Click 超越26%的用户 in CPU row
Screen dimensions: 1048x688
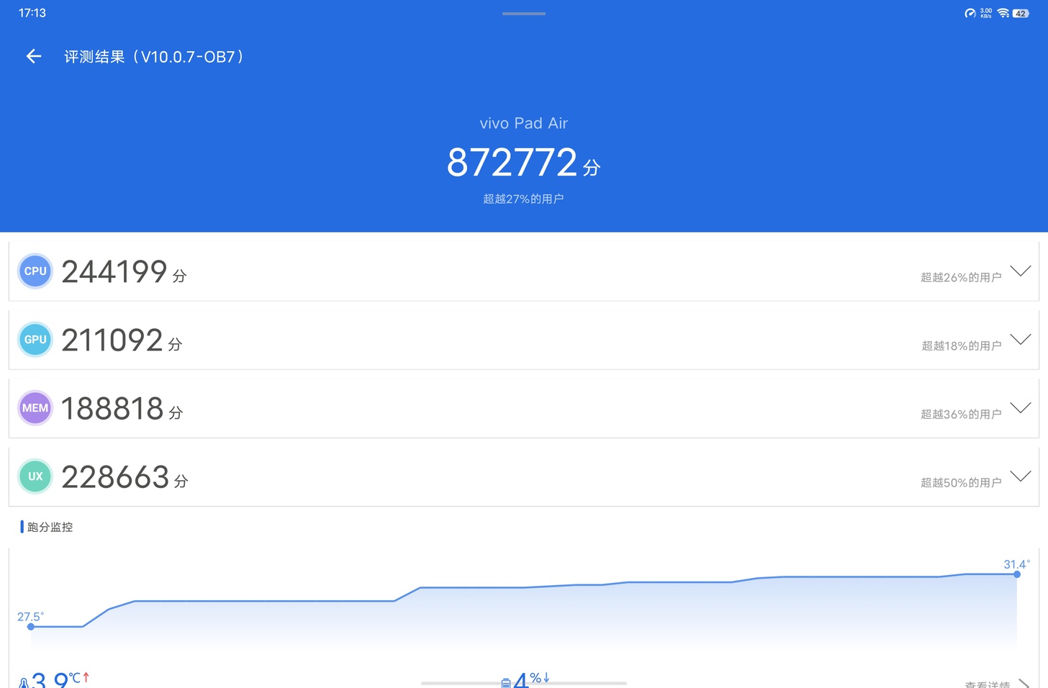click(x=961, y=277)
